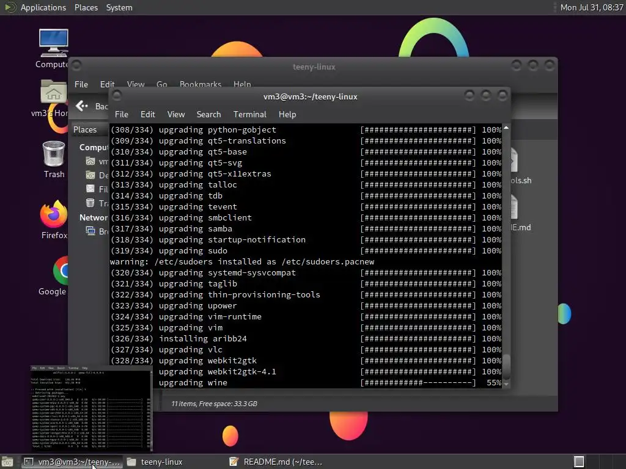Select the vm3 home icon in the Places sidebar
626x469 pixels.
(90, 161)
